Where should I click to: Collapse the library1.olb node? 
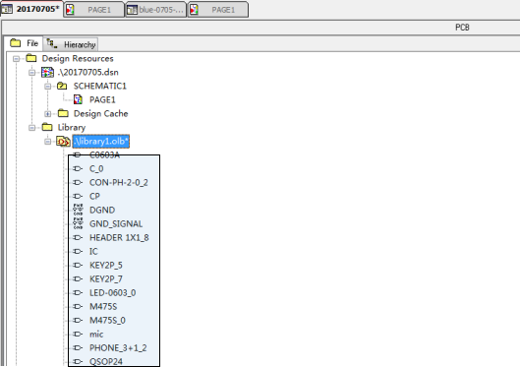48,142
